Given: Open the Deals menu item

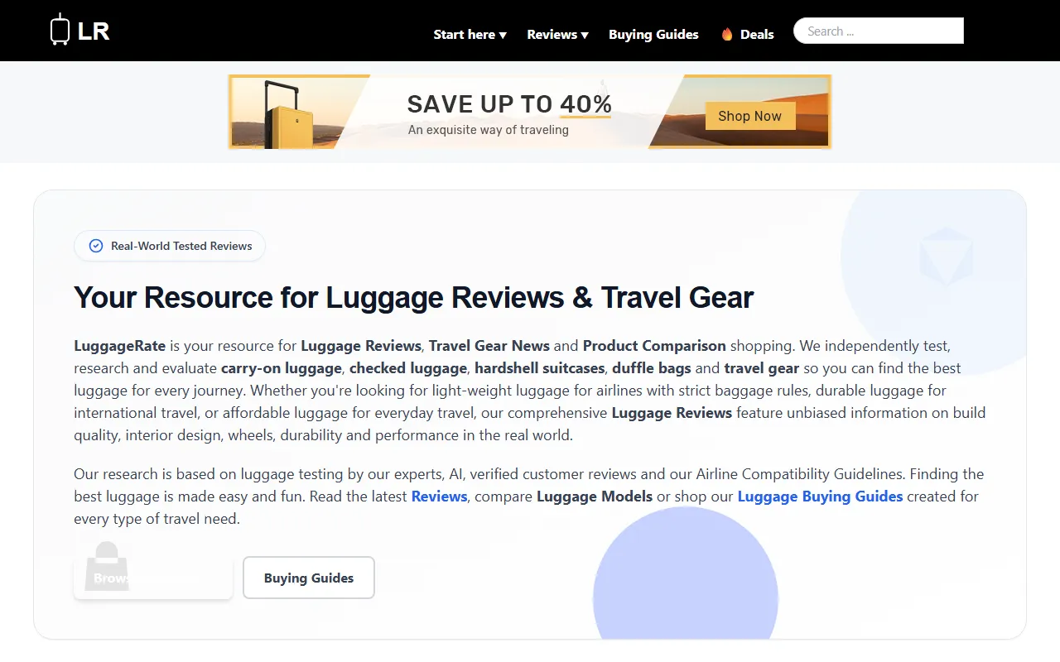Looking at the screenshot, I should click(757, 35).
